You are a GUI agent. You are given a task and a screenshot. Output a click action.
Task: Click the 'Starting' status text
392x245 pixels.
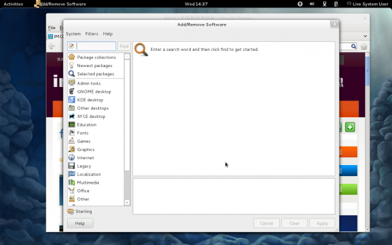tap(84, 211)
